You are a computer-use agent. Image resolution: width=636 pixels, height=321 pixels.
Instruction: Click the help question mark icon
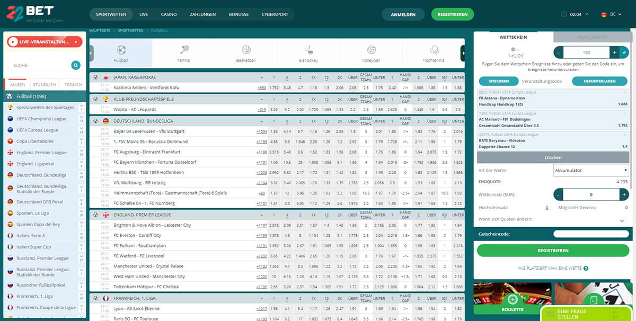586,269
